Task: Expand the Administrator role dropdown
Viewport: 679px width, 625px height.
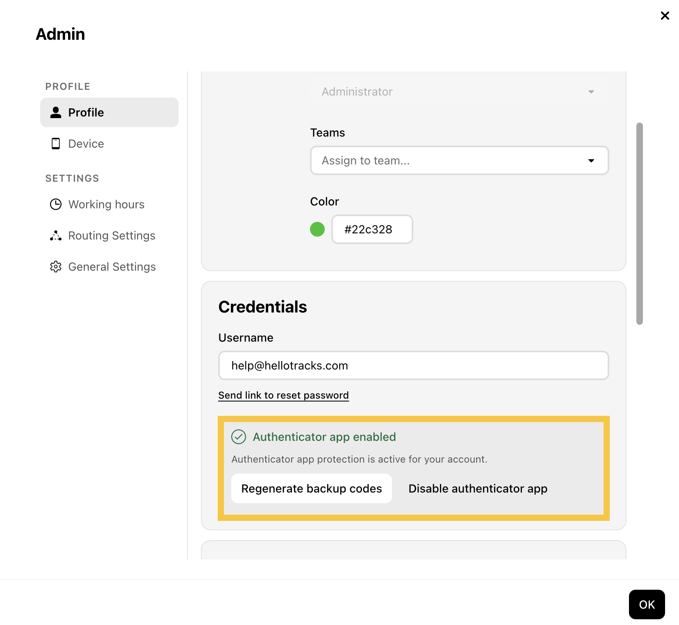Action: [459, 91]
